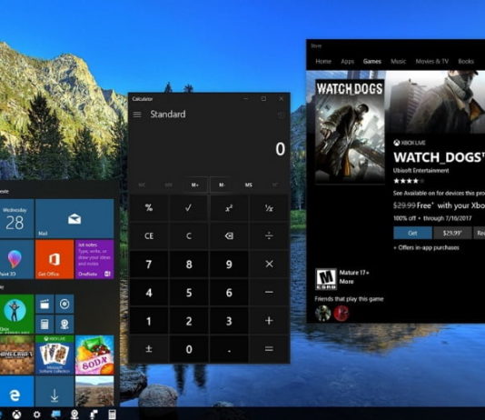Screen dimensions: 485x420
Task: Open the small Calculator tile
Action: [45, 324]
